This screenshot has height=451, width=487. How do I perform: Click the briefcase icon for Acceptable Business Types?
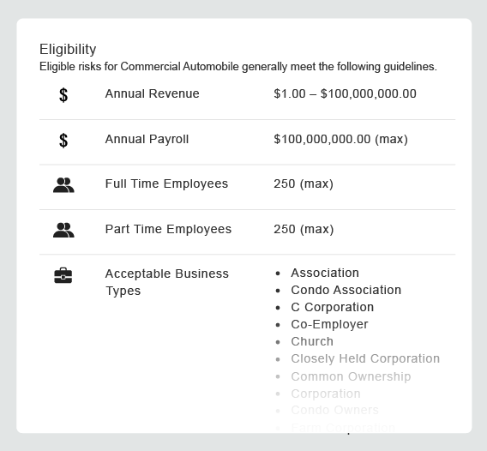[63, 275]
